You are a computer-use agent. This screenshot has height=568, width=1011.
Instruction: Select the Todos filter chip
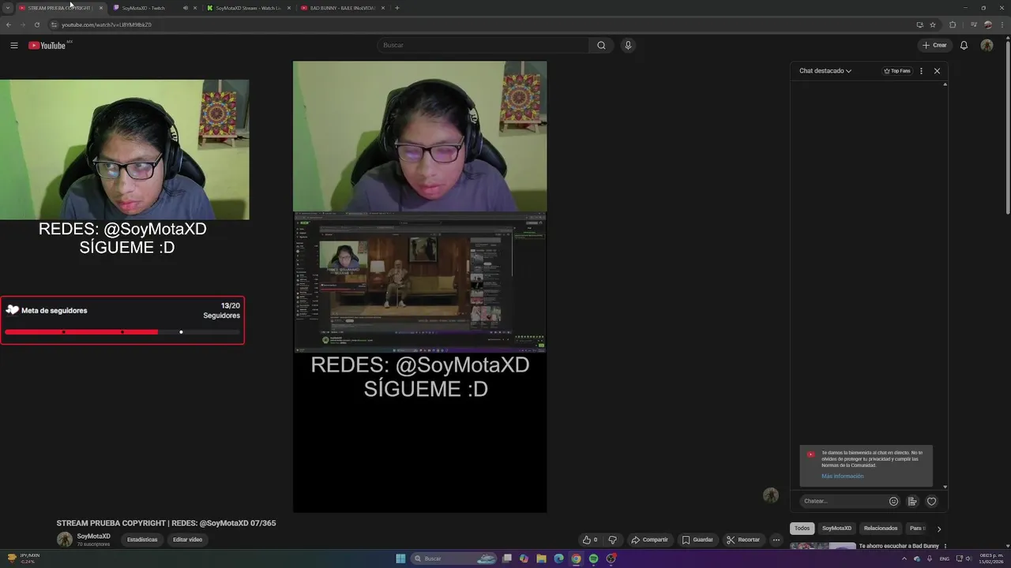point(802,528)
